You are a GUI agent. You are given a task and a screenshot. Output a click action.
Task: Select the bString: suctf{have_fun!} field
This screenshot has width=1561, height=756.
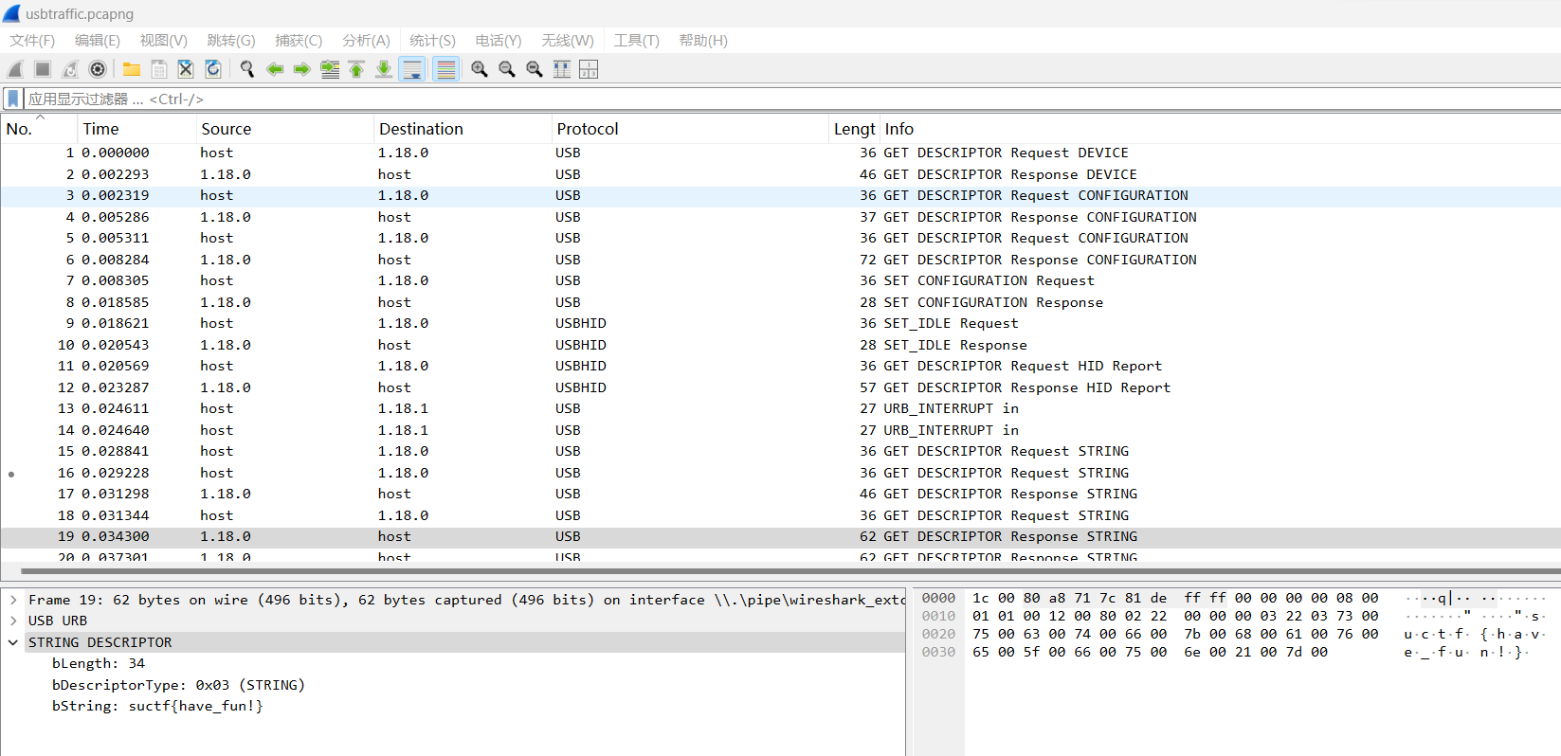[157, 706]
